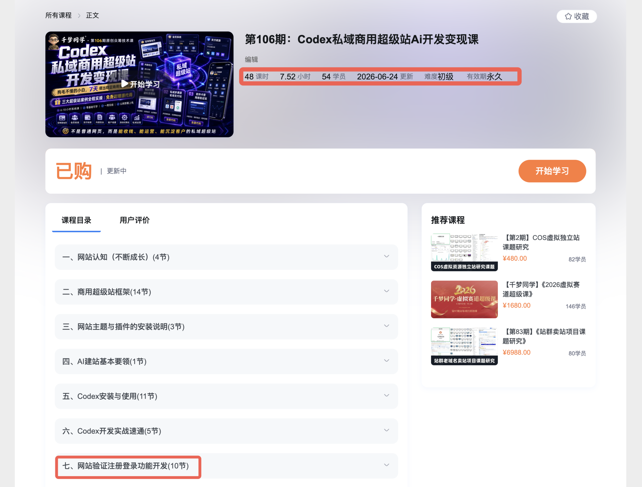Open the 所有课程 breadcrumb link

(58, 15)
